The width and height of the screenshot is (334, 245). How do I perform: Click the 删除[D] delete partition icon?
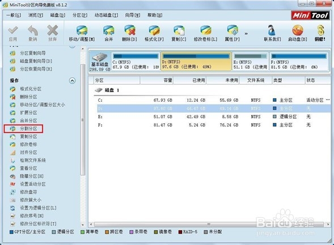tap(130, 30)
